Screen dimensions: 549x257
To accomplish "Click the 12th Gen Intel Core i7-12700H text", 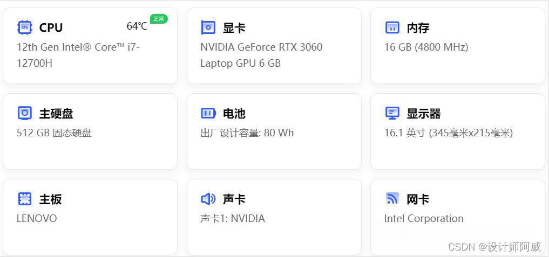I will pyautogui.click(x=78, y=55).
